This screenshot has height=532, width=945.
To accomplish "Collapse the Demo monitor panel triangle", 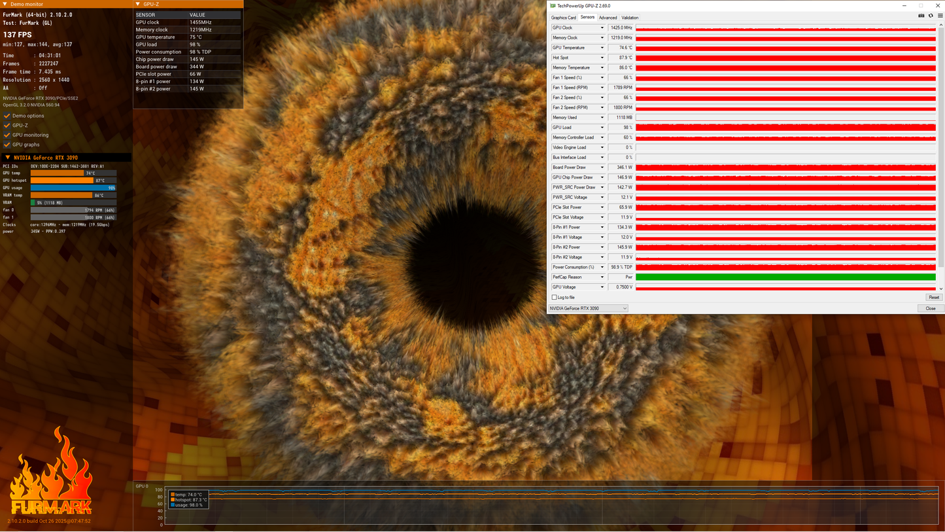I will click(x=6, y=4).
